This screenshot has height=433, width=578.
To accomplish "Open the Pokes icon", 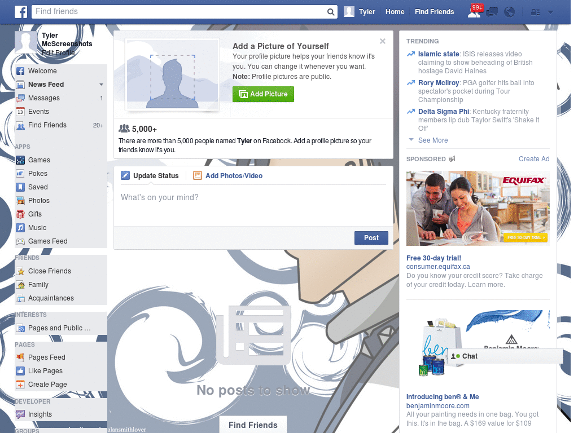I will pos(20,174).
